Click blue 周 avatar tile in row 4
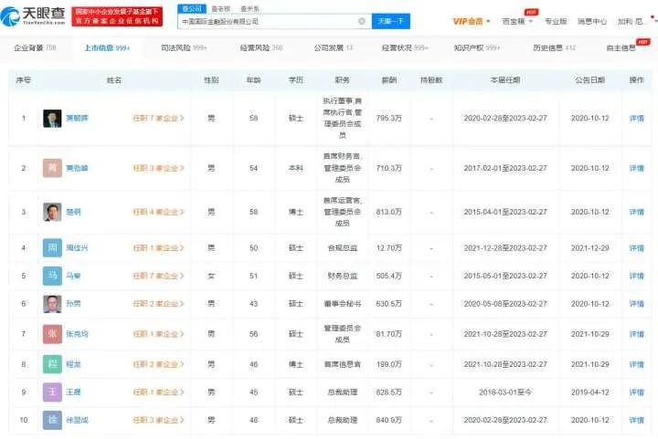The width and height of the screenshot is (658, 439). (x=52, y=248)
